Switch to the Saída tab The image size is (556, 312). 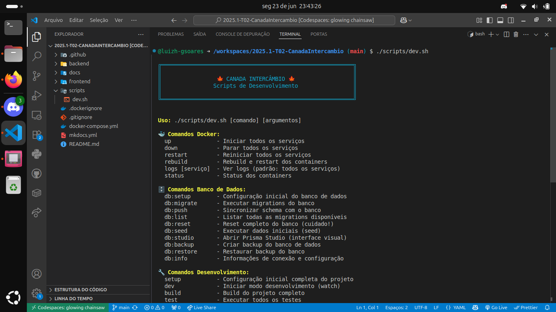[199, 35]
